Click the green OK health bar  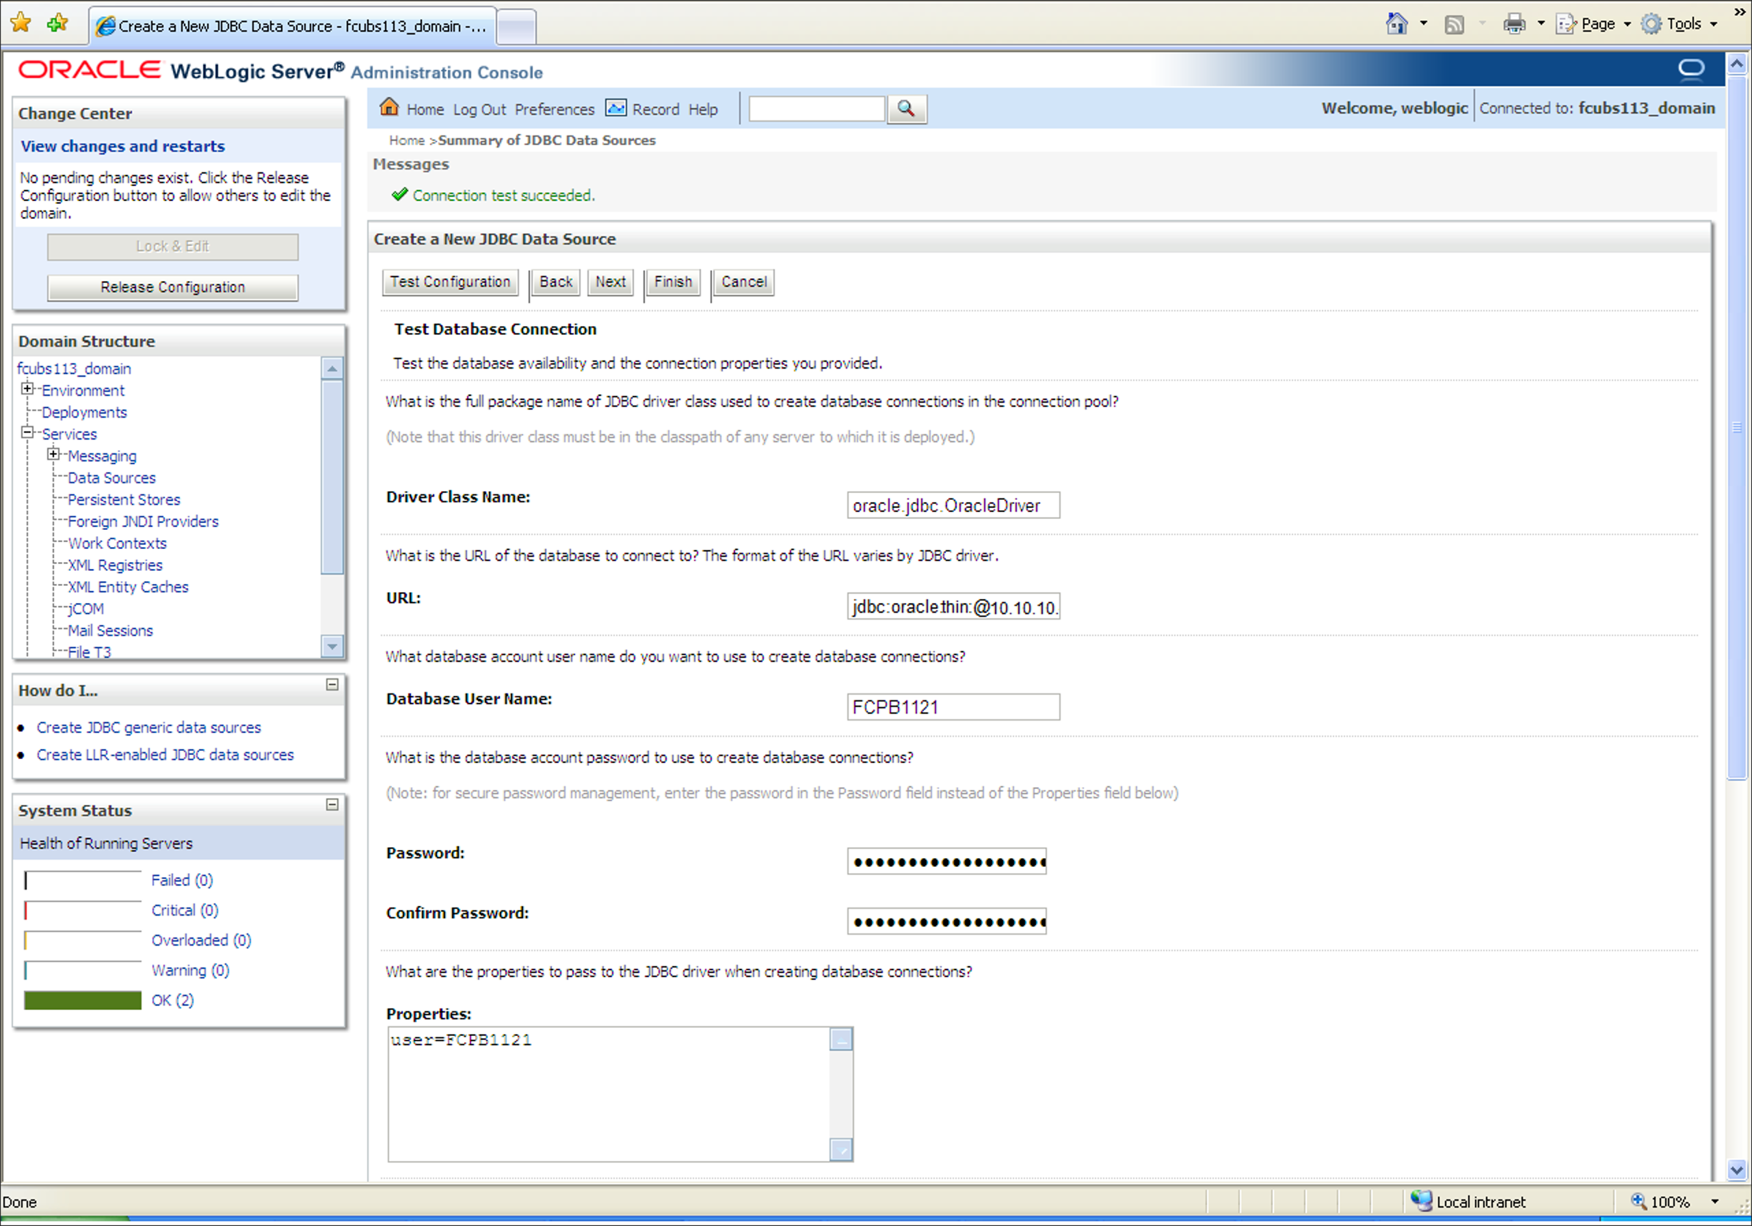83,1000
